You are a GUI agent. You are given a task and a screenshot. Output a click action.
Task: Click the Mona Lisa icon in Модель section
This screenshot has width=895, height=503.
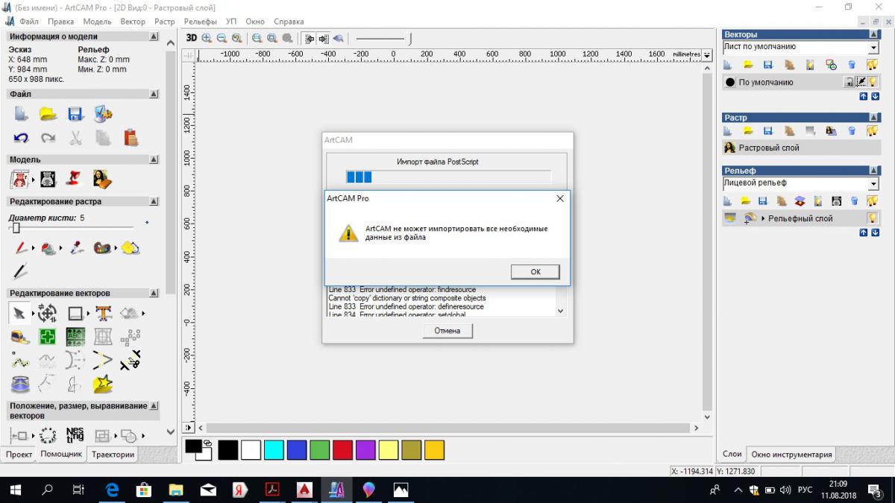(x=102, y=179)
